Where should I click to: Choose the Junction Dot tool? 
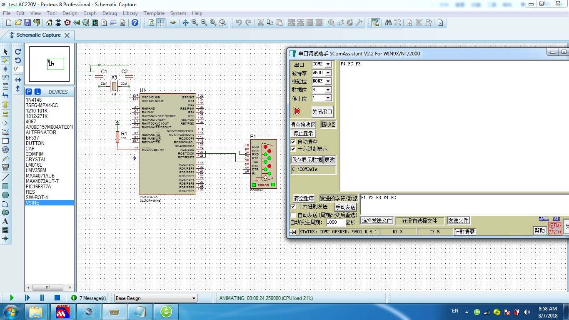pos(5,69)
